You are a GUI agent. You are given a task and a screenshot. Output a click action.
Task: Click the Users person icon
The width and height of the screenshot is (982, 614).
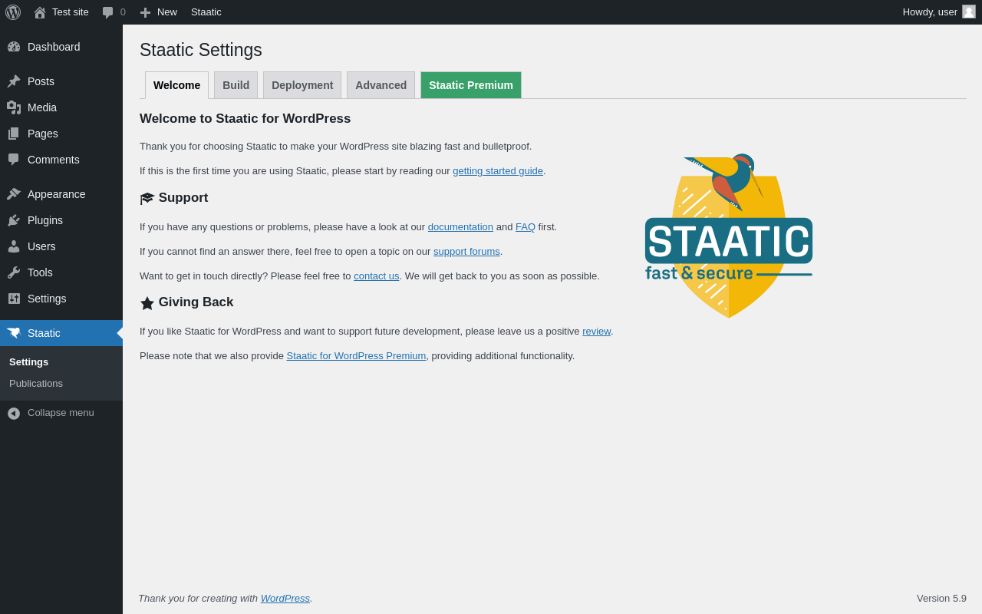14,246
